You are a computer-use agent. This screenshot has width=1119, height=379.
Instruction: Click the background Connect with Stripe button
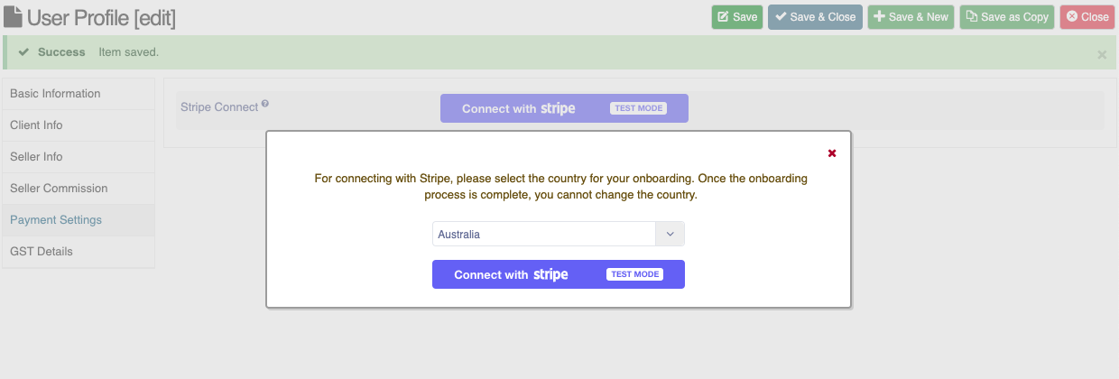(x=564, y=108)
